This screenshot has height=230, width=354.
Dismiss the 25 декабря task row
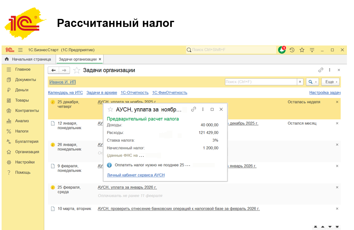pyautogui.click(x=337, y=102)
